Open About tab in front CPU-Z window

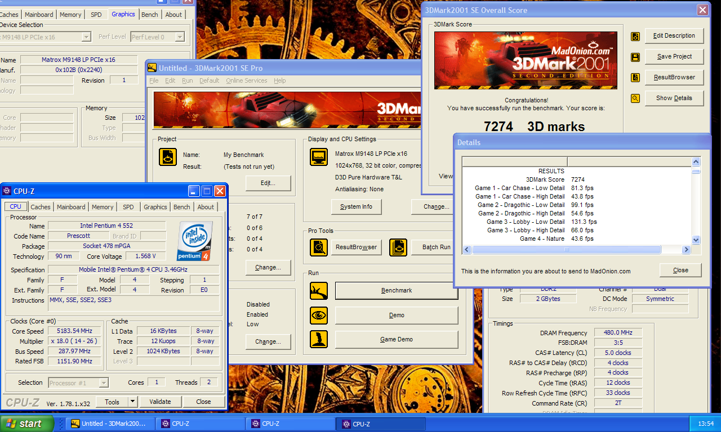coord(206,207)
